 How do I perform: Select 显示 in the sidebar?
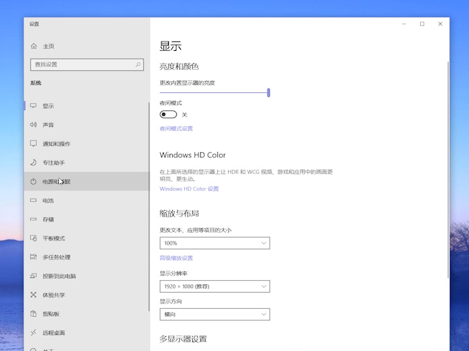[86, 106]
